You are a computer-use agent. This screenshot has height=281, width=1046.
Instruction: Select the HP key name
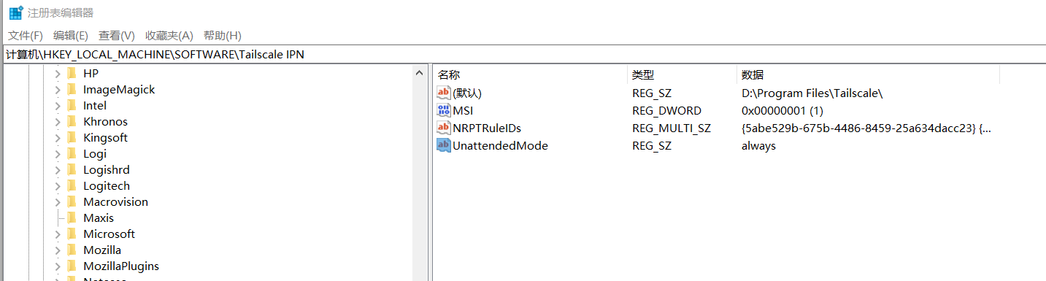[x=91, y=74]
